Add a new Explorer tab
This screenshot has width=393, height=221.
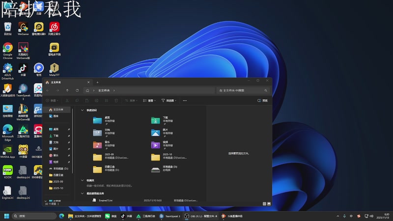pyautogui.click(x=97, y=82)
